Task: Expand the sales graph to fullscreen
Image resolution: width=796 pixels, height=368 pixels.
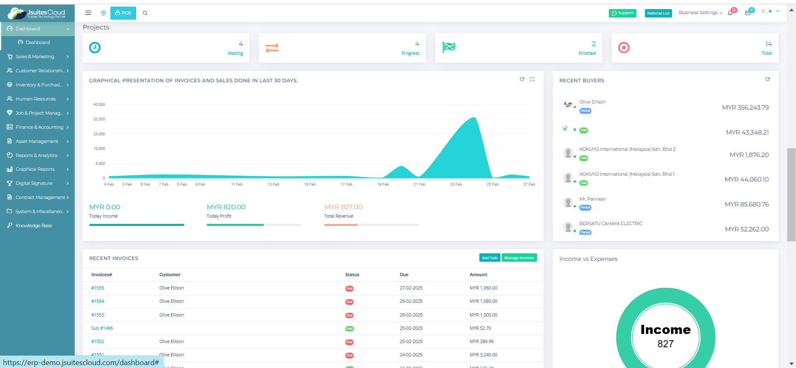Action: [x=532, y=79]
